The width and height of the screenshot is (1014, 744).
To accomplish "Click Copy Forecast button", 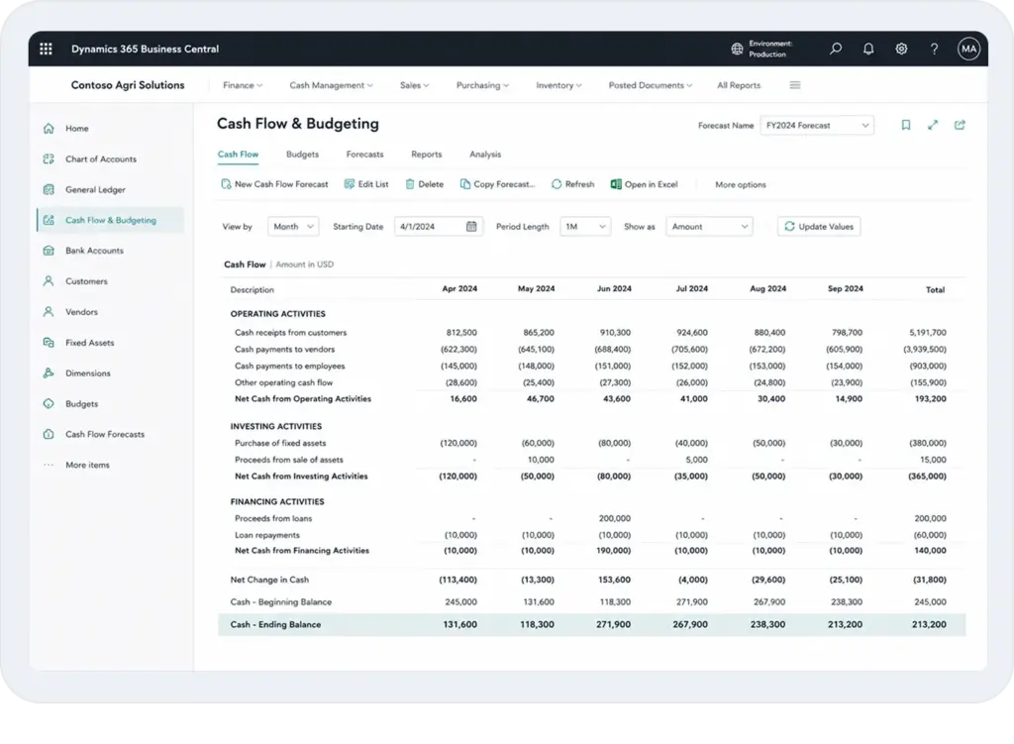I will pyautogui.click(x=497, y=183).
